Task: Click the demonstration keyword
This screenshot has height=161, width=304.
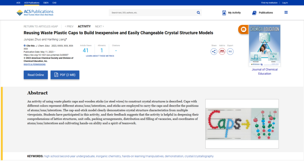Action: coord(174,156)
